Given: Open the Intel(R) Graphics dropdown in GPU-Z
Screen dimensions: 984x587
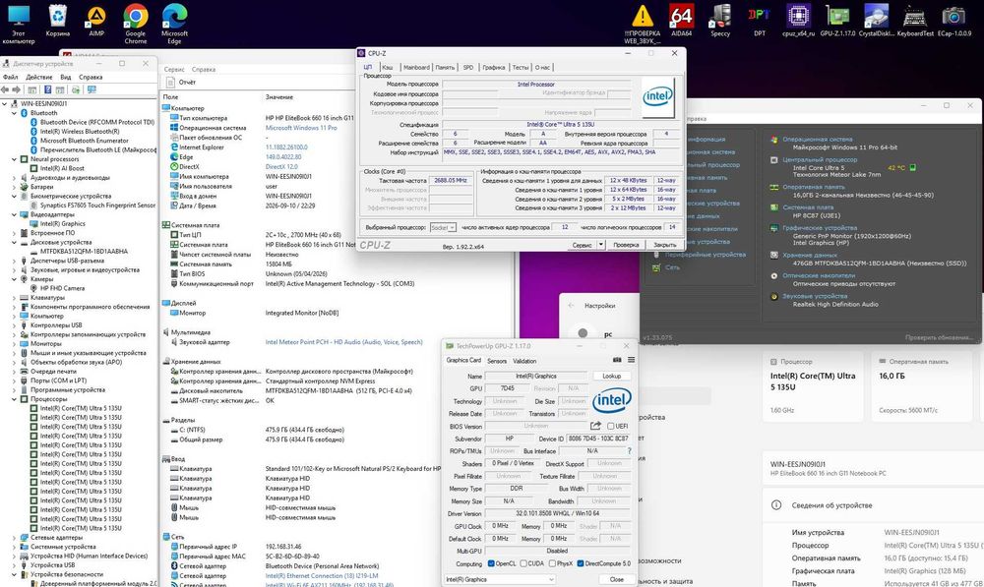Looking at the screenshot, I should [500, 579].
